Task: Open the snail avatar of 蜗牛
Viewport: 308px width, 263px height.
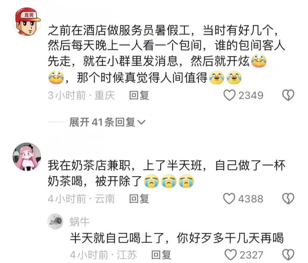Action: [55, 222]
